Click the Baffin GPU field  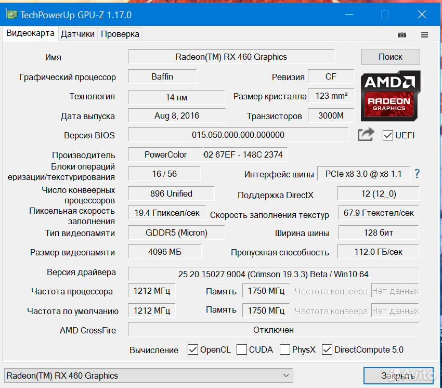click(x=162, y=76)
